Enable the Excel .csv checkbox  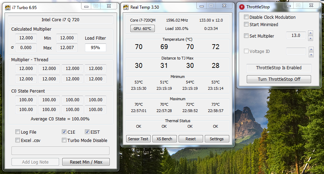point(18,140)
